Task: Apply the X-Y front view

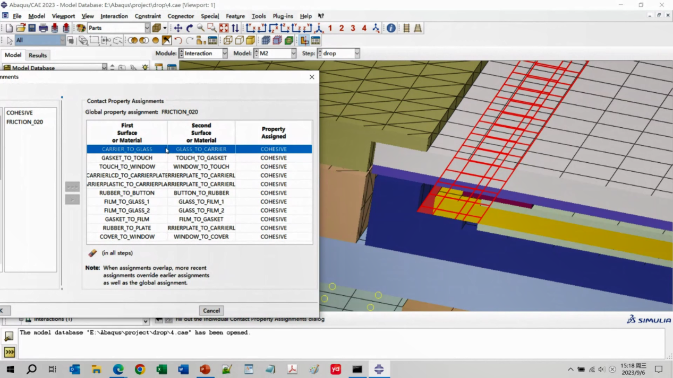Action: coord(251,28)
